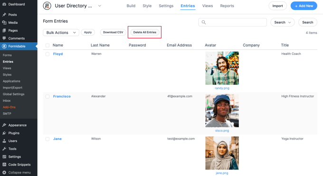Click the Pages icon in the sidebar

(4, 30)
